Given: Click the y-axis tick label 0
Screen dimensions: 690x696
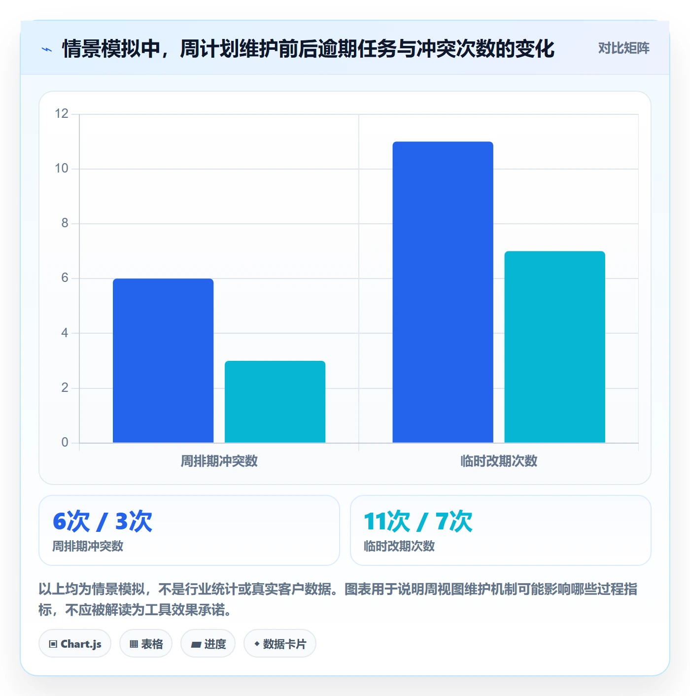Looking at the screenshot, I should 65,442.
